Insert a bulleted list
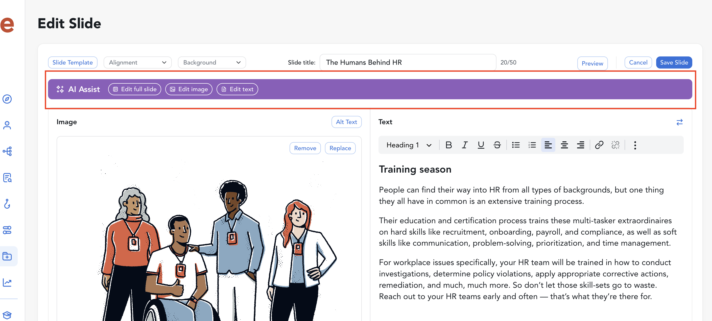Screen dimensions: 712x321 (x=516, y=145)
